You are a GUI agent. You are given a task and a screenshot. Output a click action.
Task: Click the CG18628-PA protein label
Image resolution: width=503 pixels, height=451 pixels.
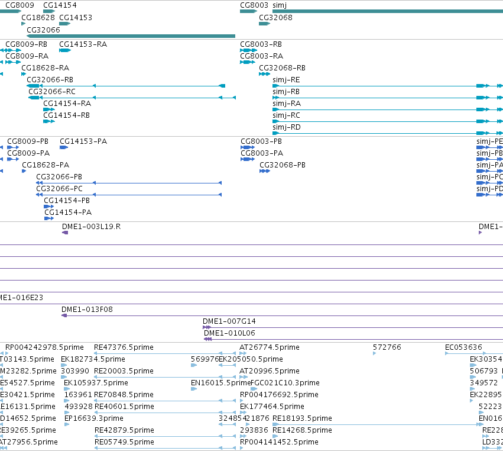(x=46, y=165)
